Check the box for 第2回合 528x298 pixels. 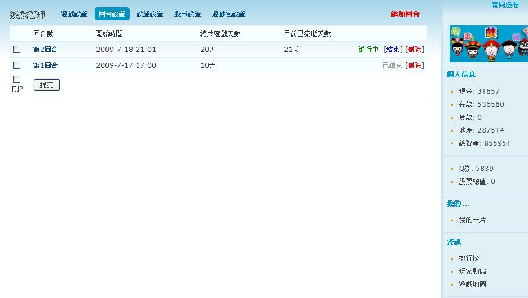tap(16, 50)
